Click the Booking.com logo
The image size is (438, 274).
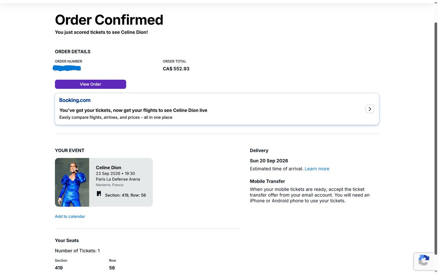tap(75, 100)
